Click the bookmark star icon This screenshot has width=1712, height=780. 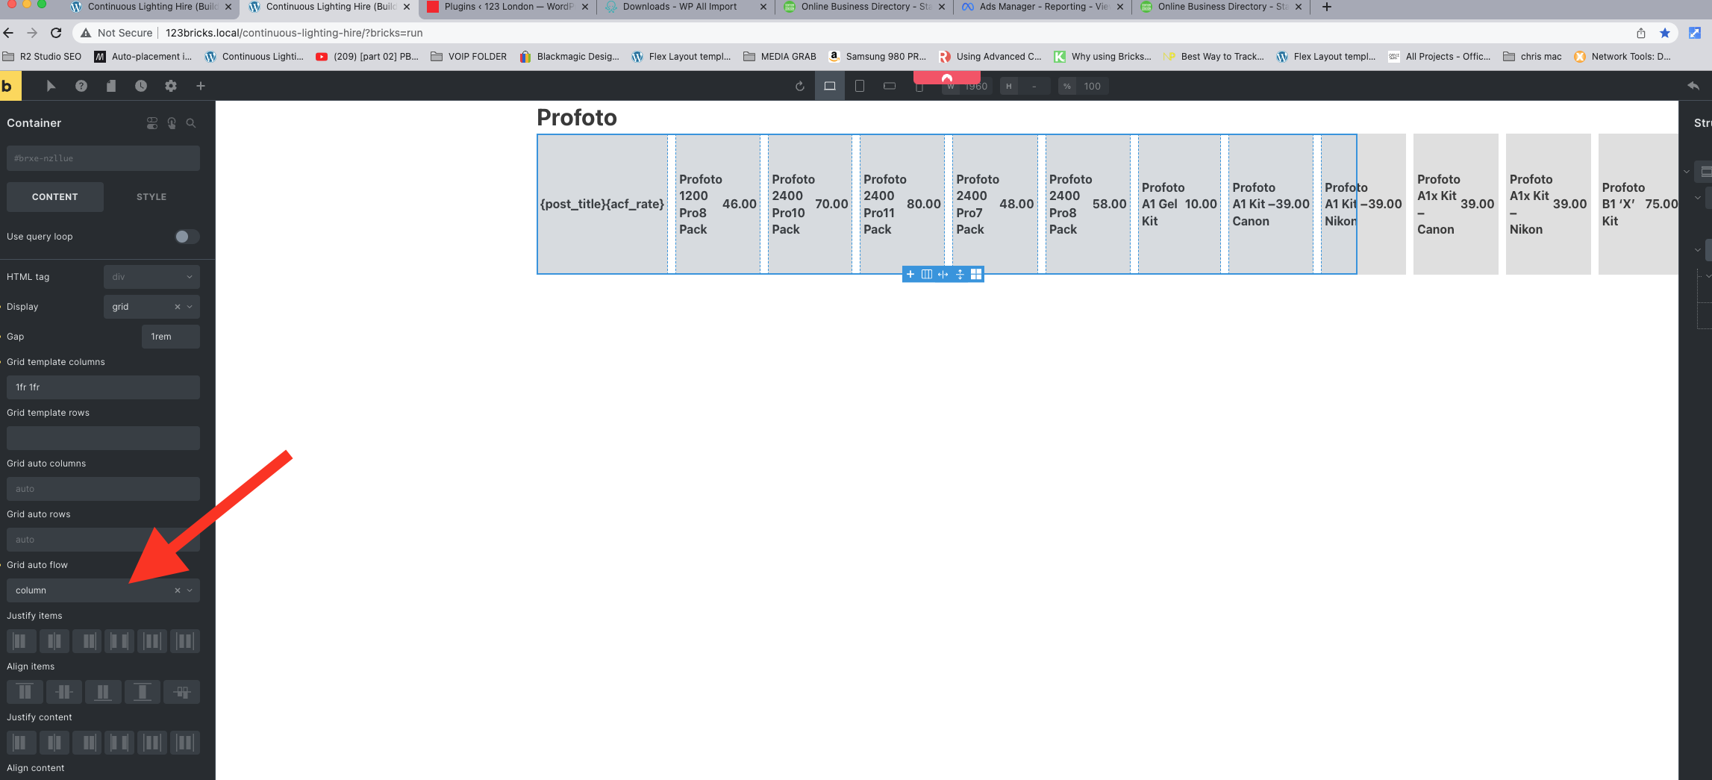click(x=1665, y=33)
